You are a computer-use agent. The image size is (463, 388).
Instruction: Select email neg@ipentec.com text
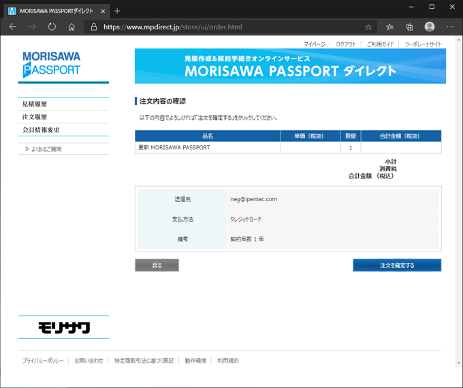pos(254,199)
